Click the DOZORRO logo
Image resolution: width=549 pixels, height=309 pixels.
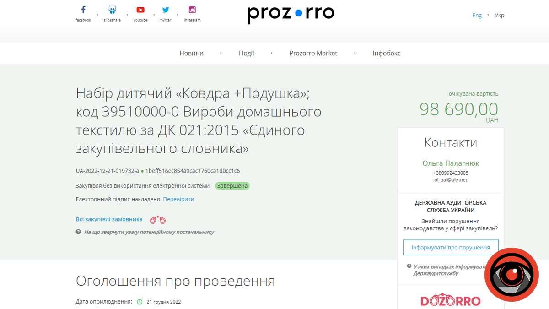click(450, 301)
